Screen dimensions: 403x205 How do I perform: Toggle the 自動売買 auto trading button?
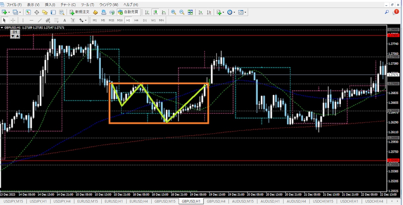coord(128,12)
